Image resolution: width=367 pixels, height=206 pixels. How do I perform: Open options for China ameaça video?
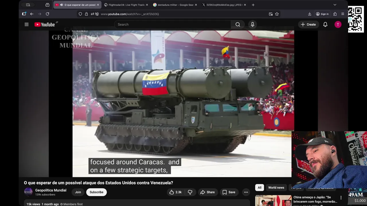point(341,198)
